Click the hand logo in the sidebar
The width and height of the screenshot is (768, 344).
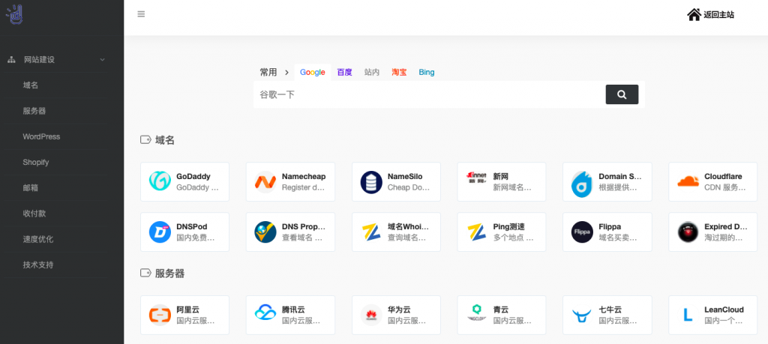[14, 15]
